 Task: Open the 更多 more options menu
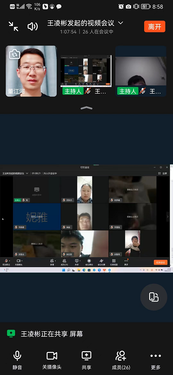156,360
